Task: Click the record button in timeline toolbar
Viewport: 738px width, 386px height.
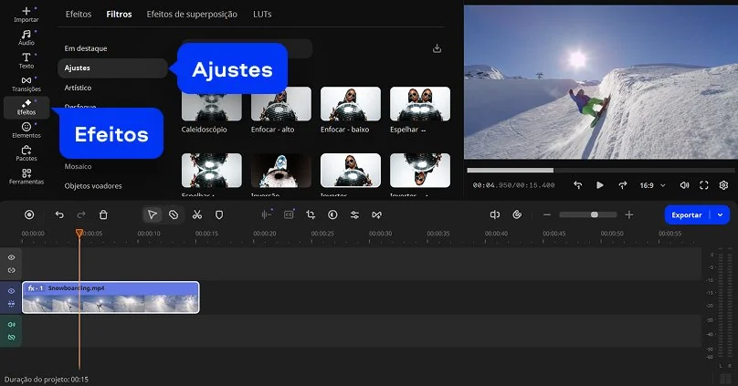Action: click(29, 214)
